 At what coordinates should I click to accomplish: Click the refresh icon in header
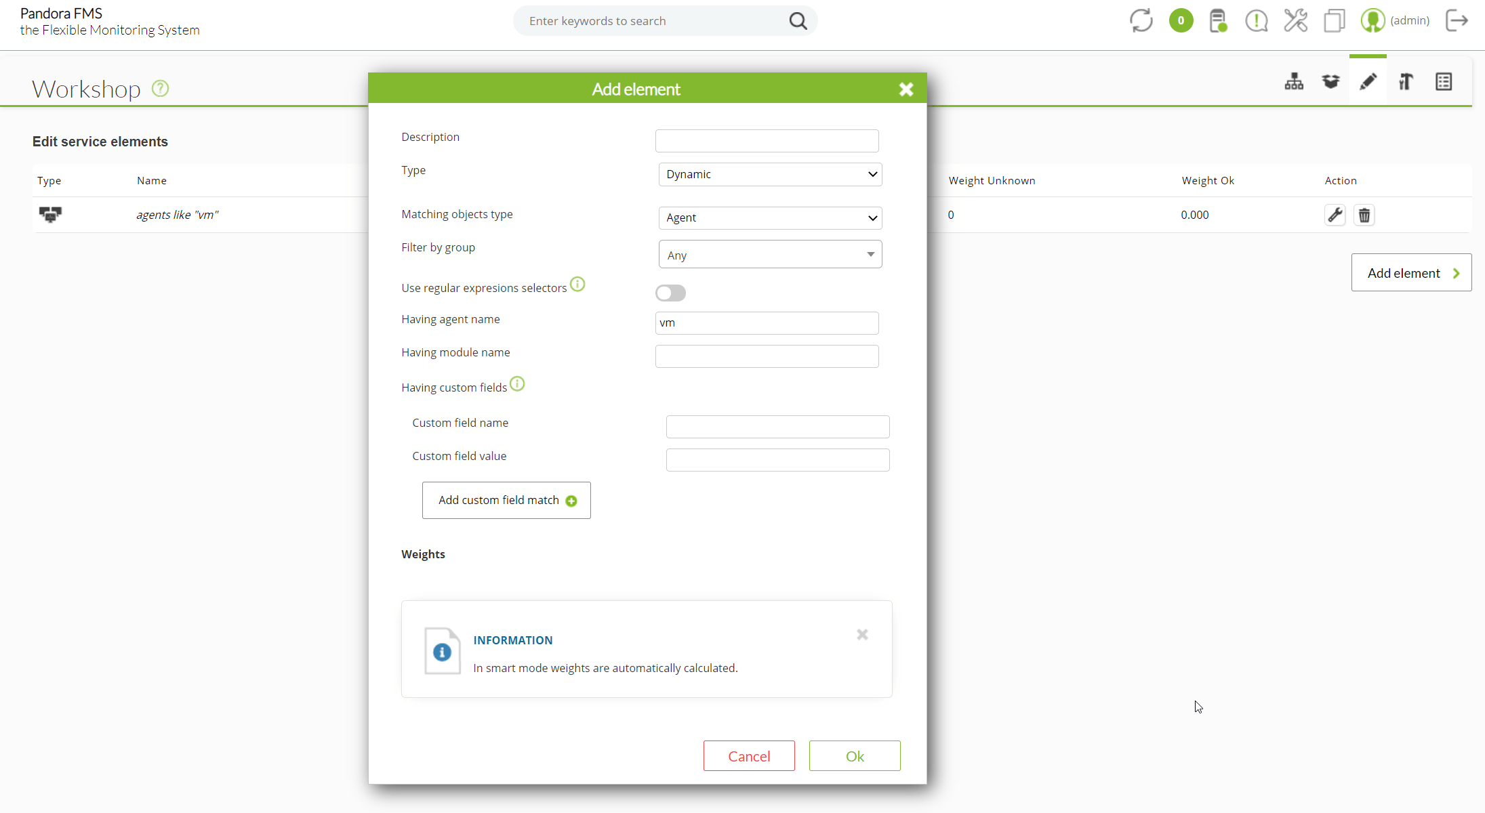(x=1141, y=20)
